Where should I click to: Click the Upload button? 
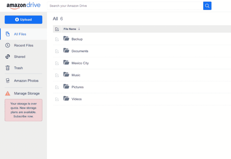[23, 20]
